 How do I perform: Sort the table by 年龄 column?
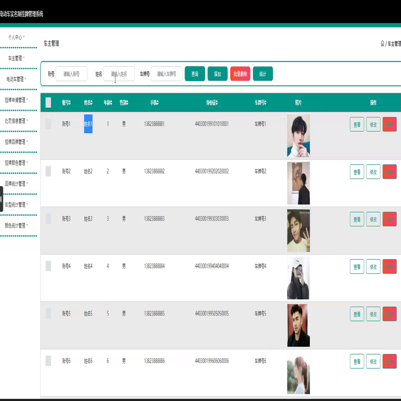tap(108, 103)
